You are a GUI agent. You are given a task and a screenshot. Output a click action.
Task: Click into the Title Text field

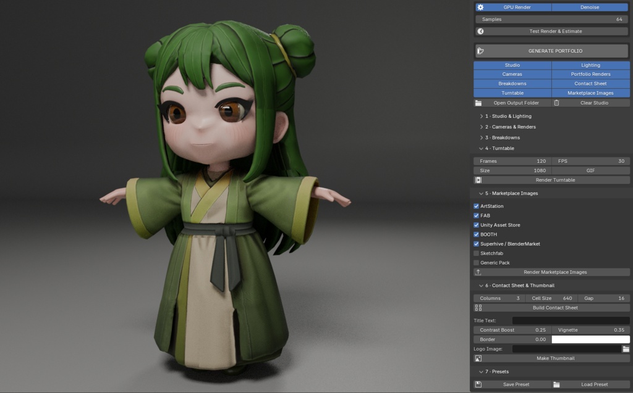click(571, 320)
